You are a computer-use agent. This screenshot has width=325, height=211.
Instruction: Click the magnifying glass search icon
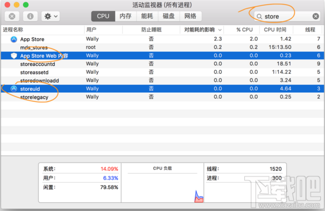tap(259, 16)
